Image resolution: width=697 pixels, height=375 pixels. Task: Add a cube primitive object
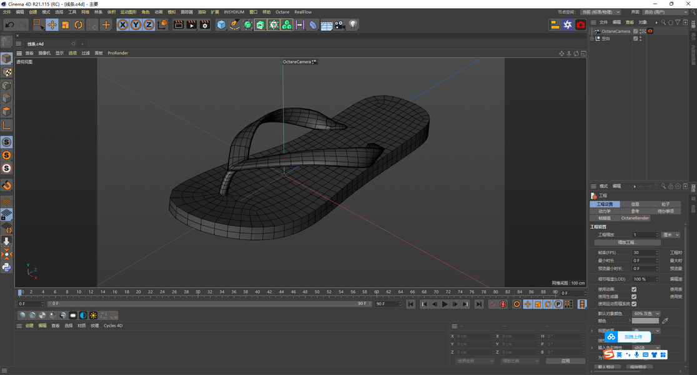pyautogui.click(x=221, y=25)
